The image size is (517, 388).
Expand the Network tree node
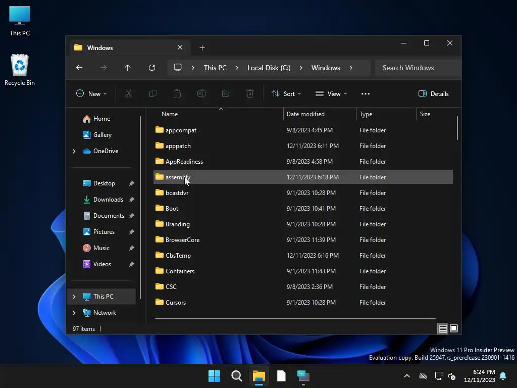74,313
